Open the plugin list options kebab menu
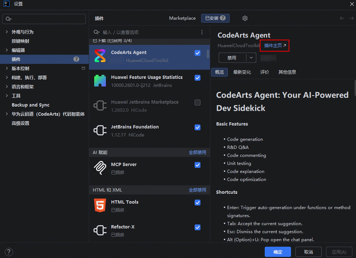The width and height of the screenshot is (356, 258). click(202, 32)
